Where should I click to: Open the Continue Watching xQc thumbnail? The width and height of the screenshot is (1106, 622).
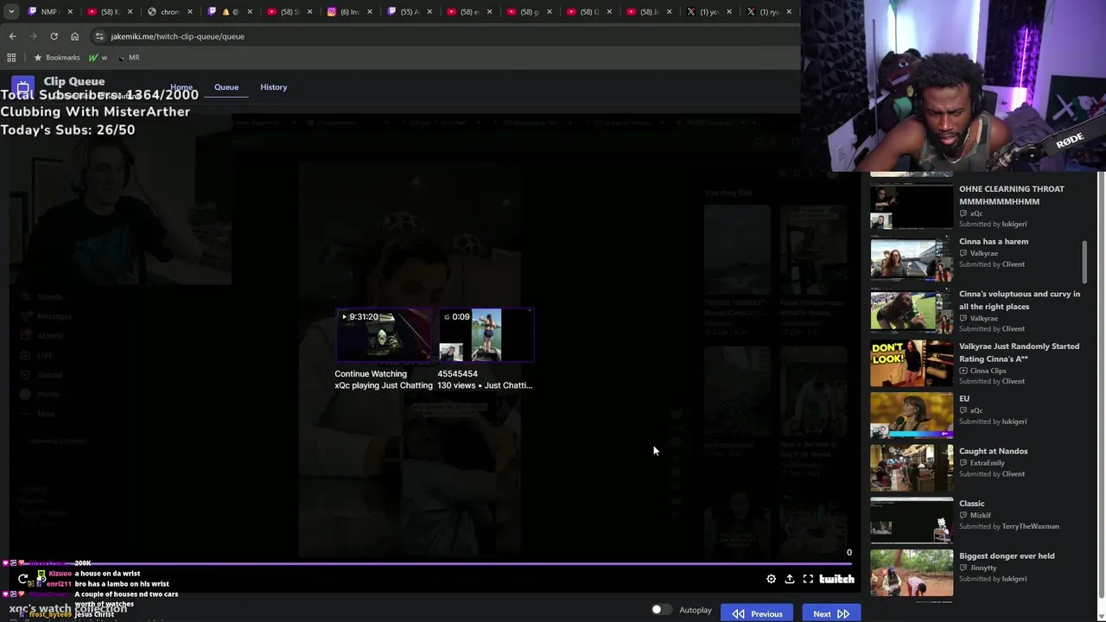384,335
